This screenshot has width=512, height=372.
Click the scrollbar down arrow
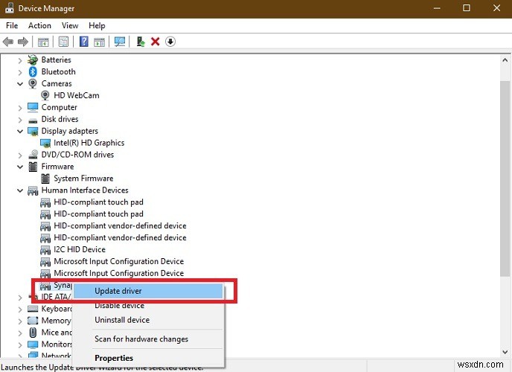[505, 352]
